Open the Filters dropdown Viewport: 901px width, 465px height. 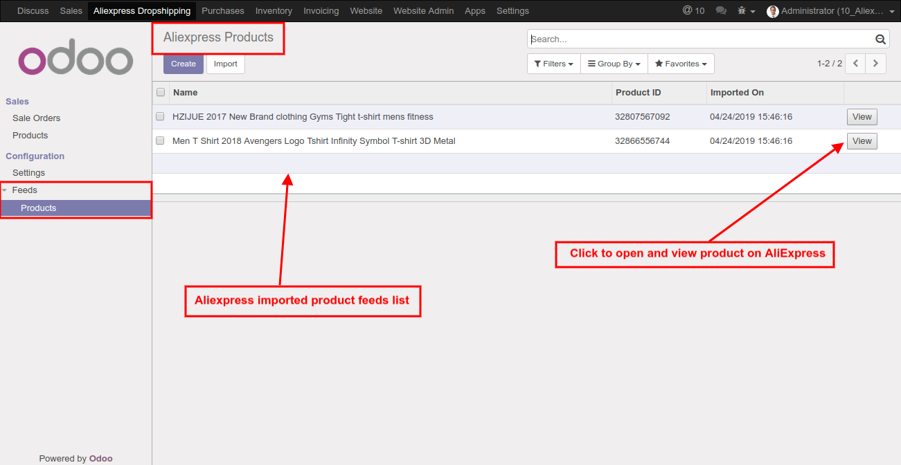pyautogui.click(x=554, y=64)
